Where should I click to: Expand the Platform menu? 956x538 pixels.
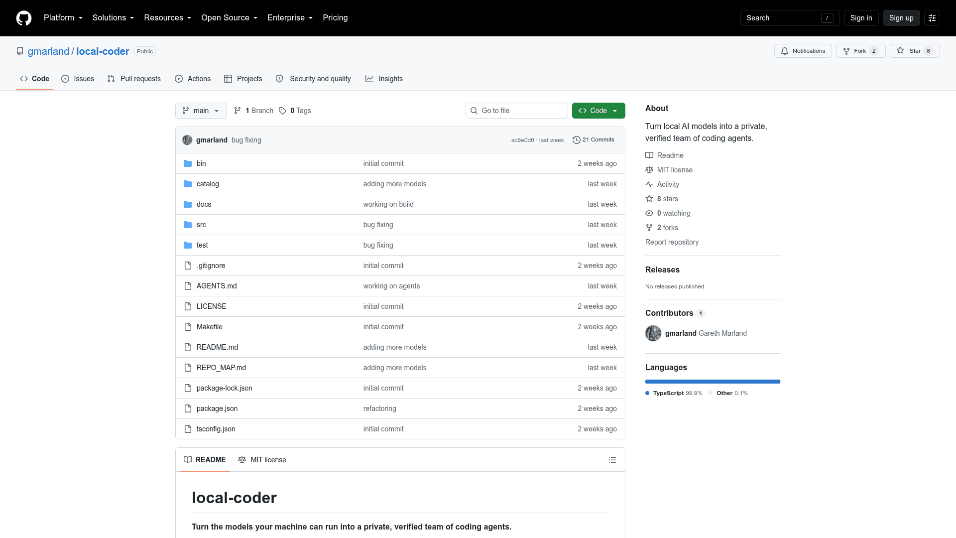pos(63,18)
